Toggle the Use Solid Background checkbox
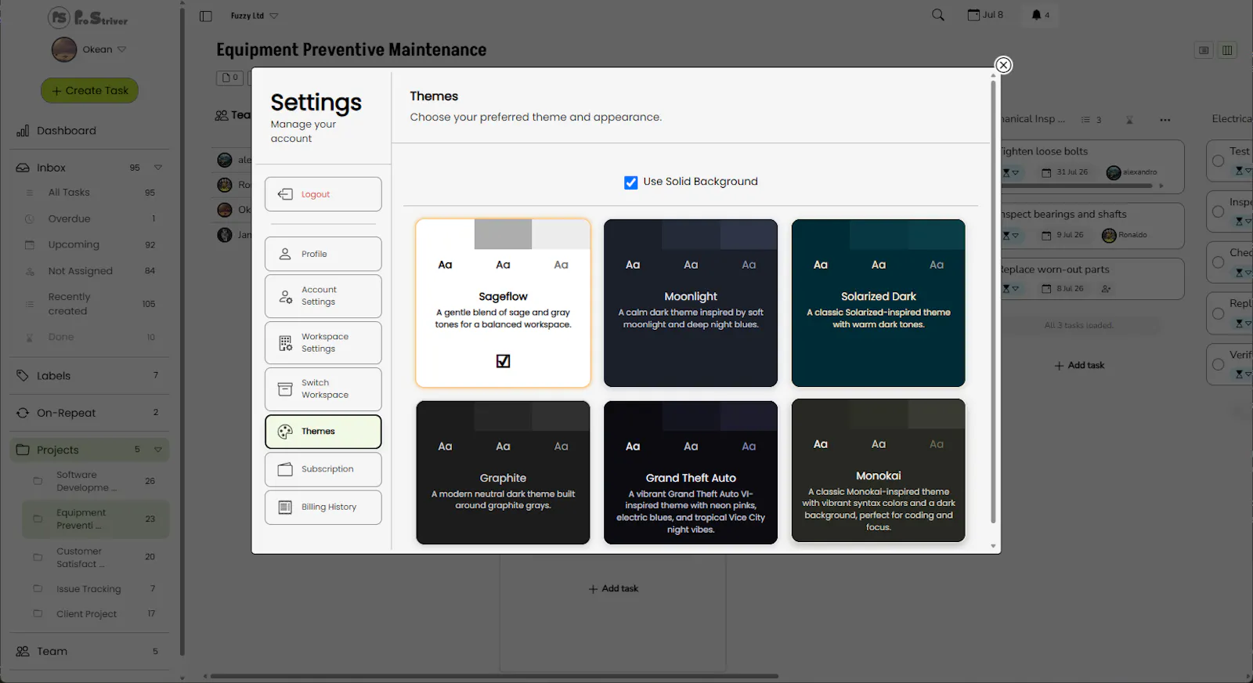 (630, 182)
